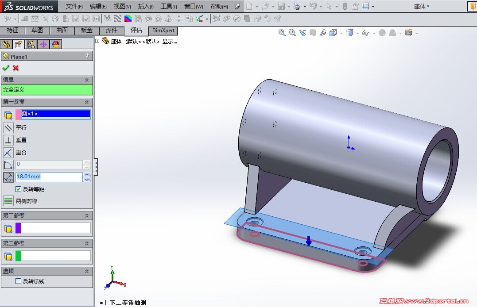477x307 pixels.
Task: Enable the 反转法线 flip normal checkbox
Action: pos(18,281)
